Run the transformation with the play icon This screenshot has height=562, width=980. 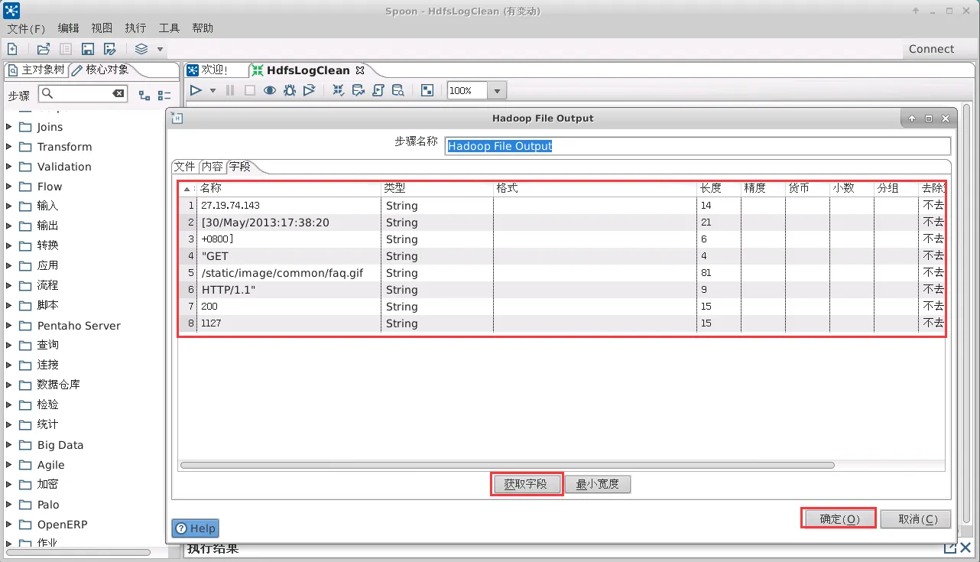pyautogui.click(x=196, y=90)
